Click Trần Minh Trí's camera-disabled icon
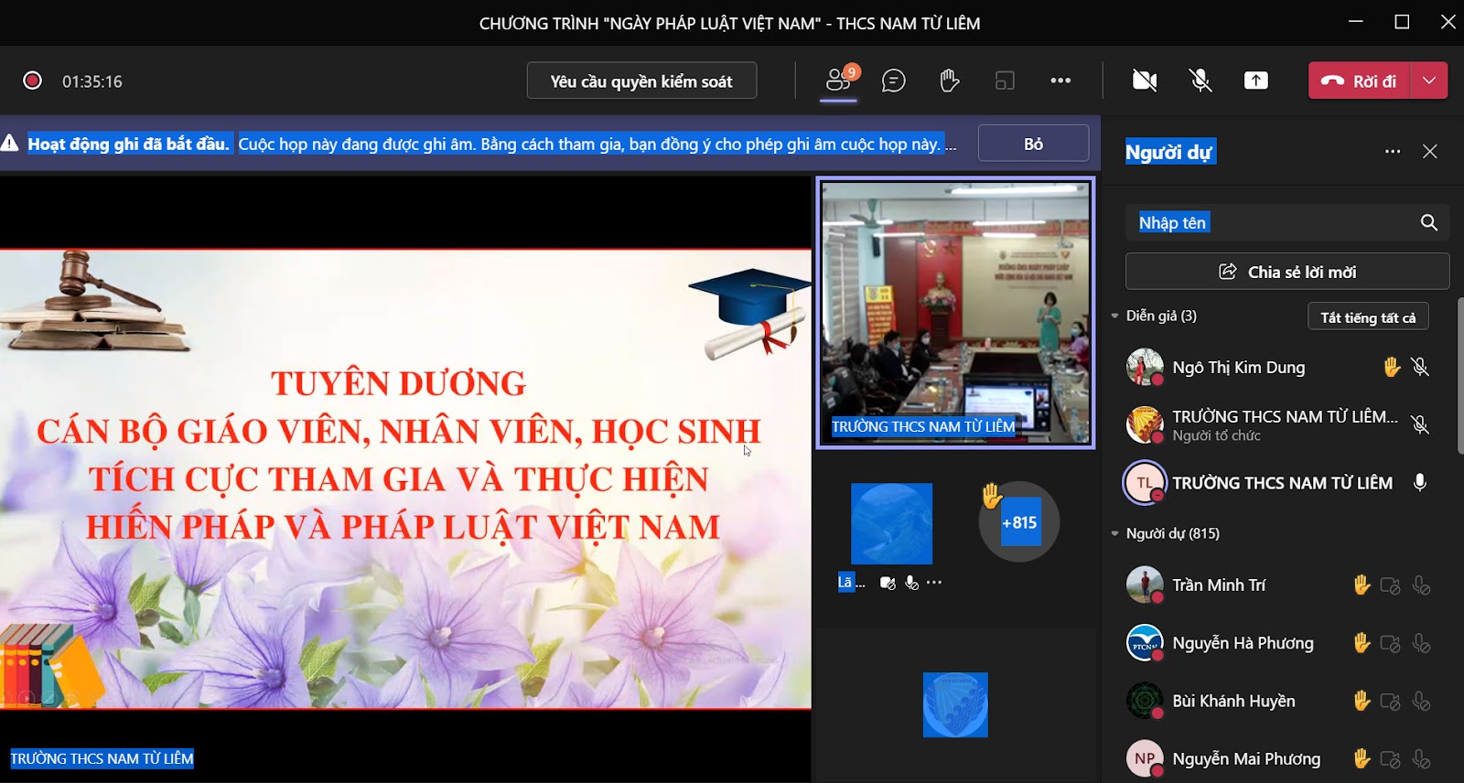This screenshot has width=1464, height=783. 1390,585
